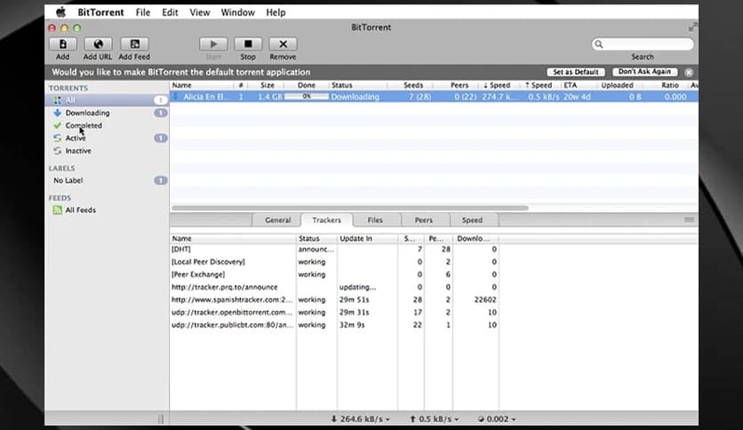
Task: Click the Add torrent toolbar icon
Action: tap(62, 44)
